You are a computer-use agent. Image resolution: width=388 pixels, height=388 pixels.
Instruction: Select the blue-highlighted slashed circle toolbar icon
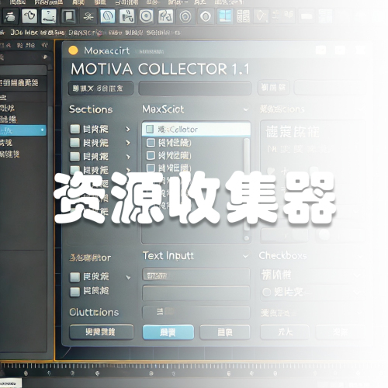[107, 16]
